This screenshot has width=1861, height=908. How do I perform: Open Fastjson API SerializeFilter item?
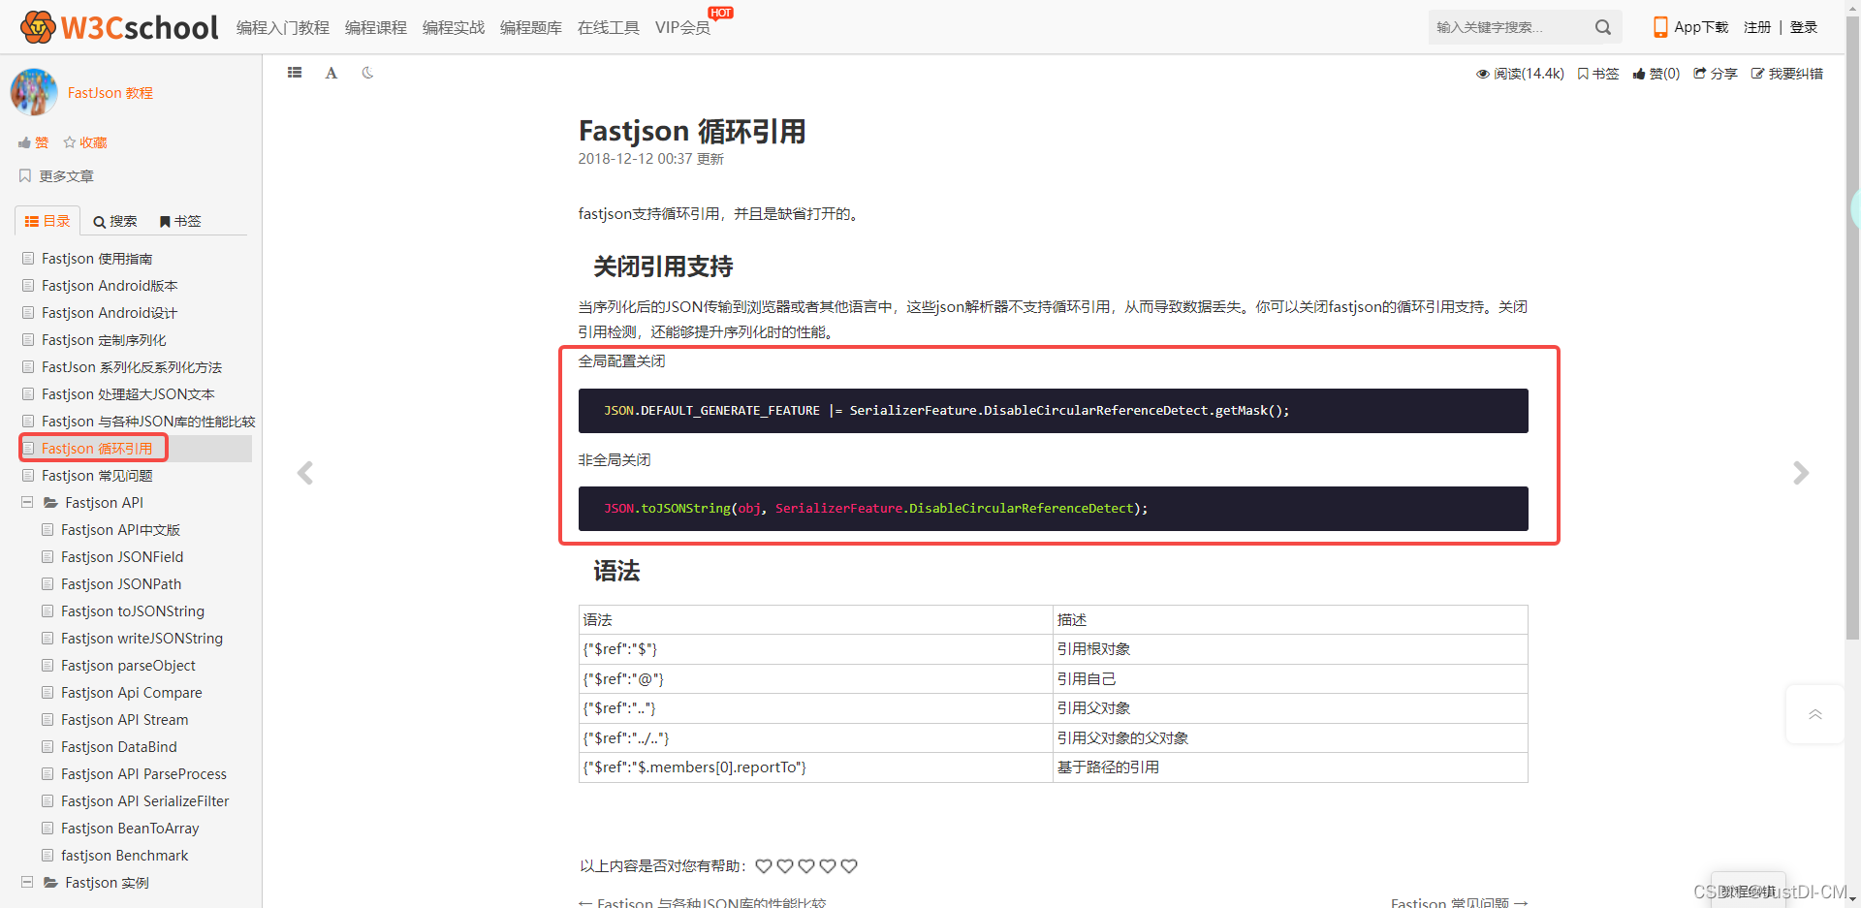click(x=145, y=801)
